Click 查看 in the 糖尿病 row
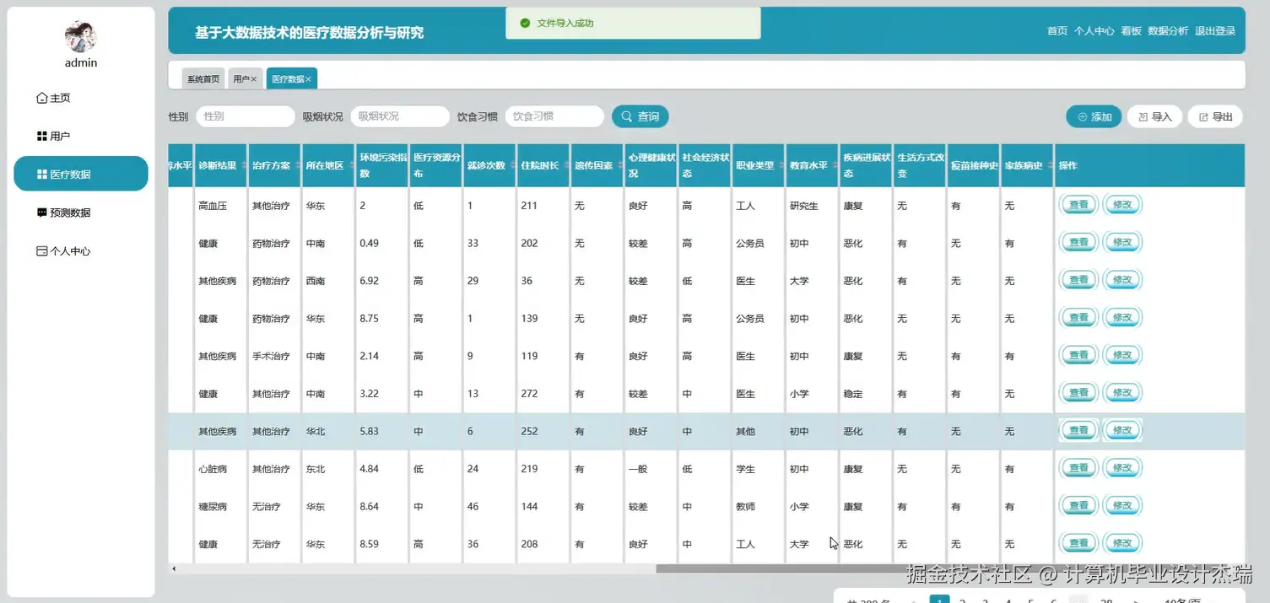 click(x=1079, y=506)
